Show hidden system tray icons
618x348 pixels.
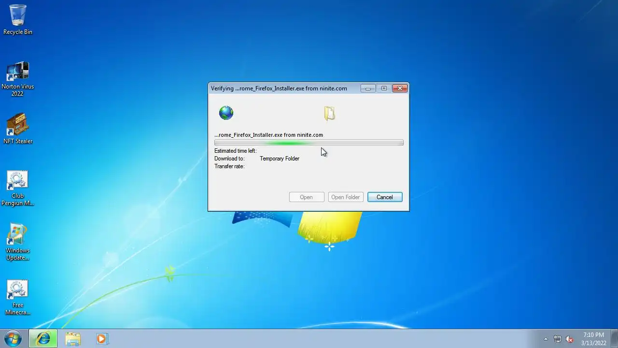546,339
